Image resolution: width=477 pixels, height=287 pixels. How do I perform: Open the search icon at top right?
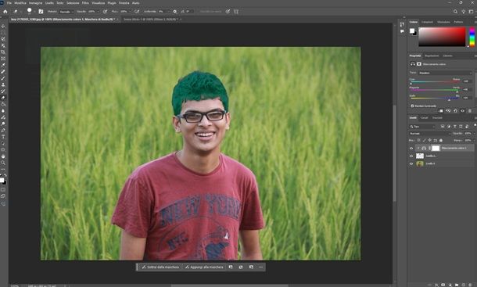click(455, 12)
